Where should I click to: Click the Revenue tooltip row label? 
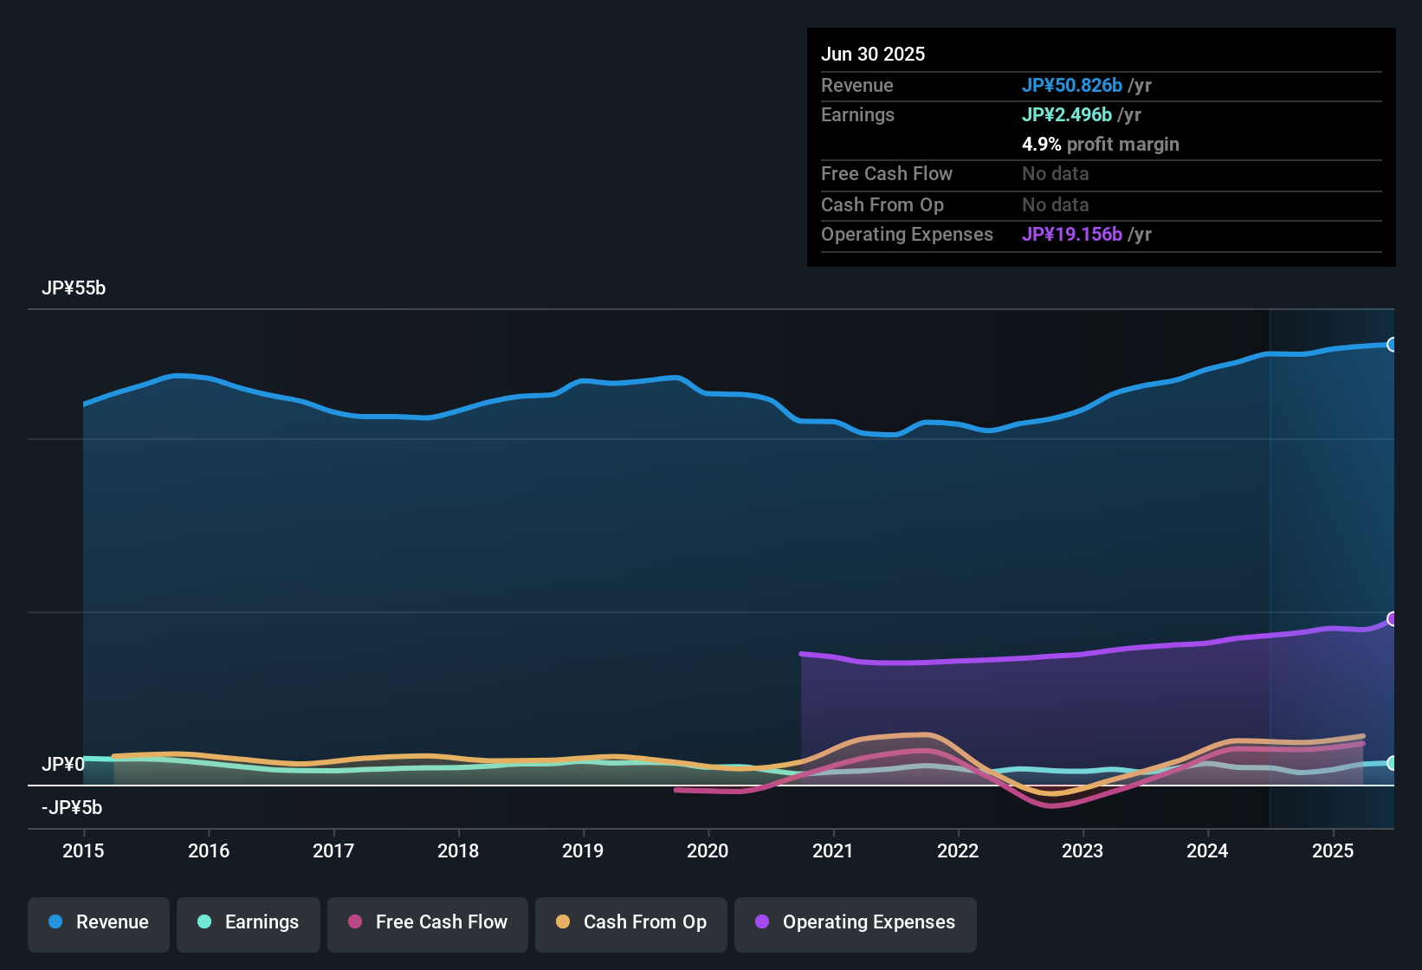tap(857, 85)
